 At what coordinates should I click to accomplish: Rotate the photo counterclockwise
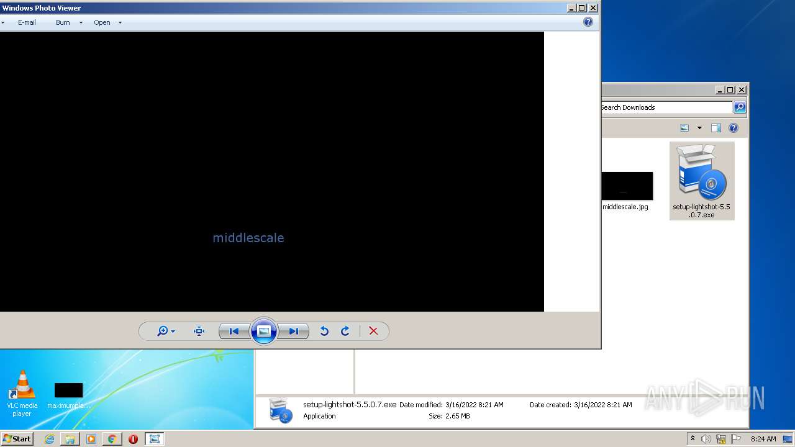[324, 332]
